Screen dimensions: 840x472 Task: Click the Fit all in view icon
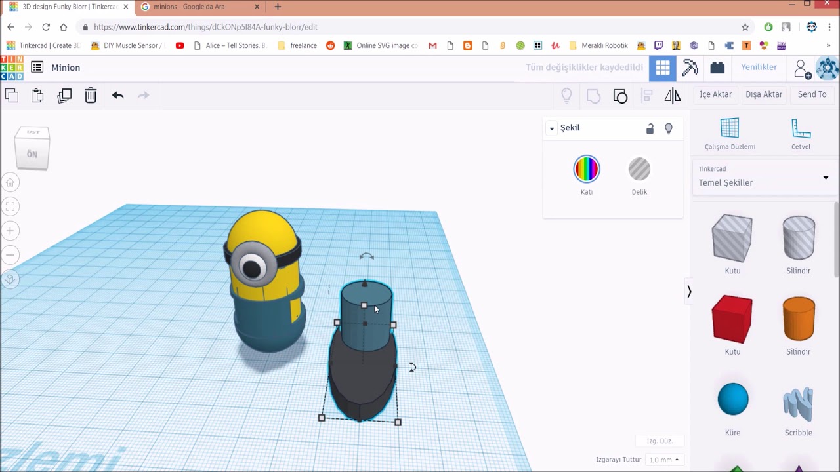tap(10, 206)
